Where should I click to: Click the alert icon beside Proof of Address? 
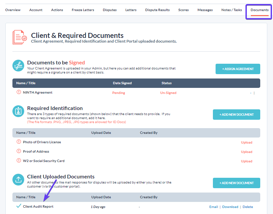coord(19,151)
